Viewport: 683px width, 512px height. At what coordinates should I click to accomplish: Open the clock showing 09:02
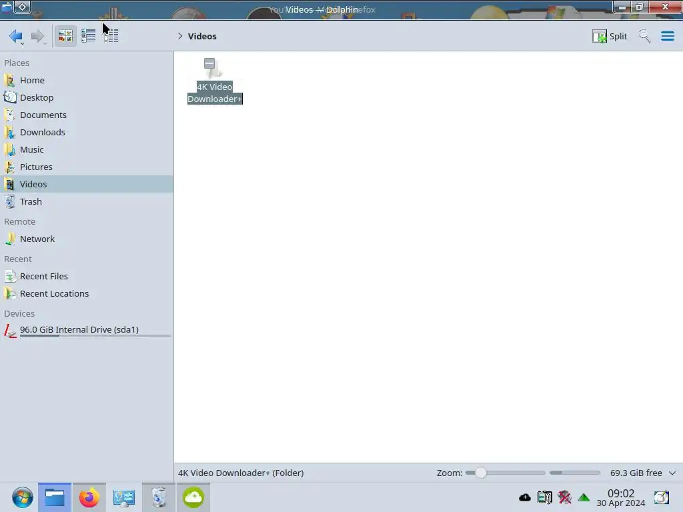[621, 497]
